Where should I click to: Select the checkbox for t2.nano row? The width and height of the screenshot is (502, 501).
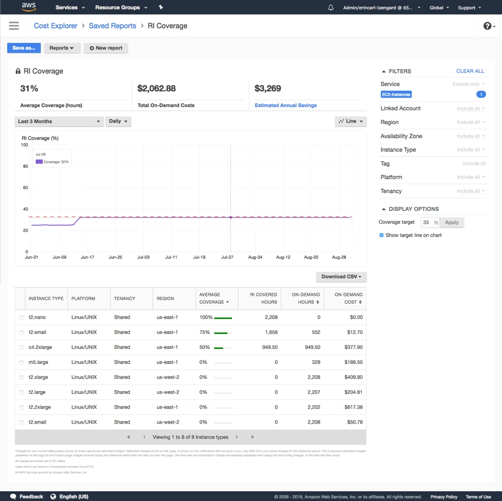pos(21,318)
